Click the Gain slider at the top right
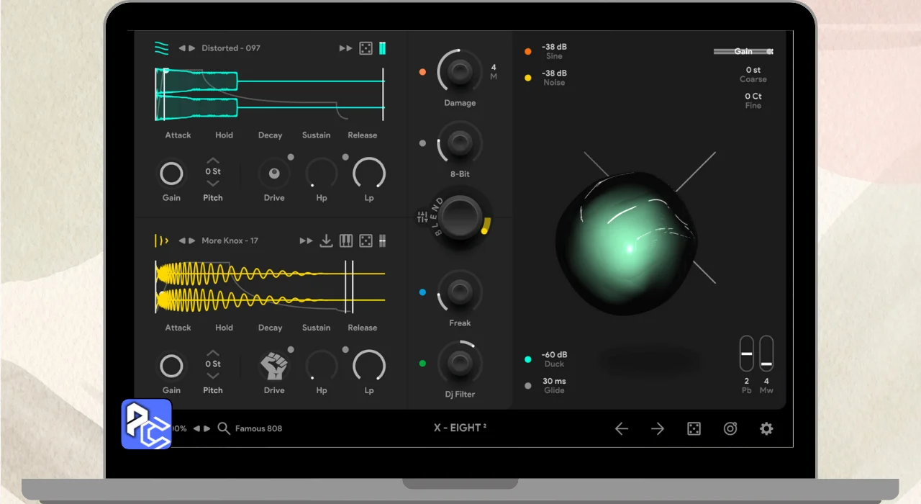Screen dimensions: 921x504 (743, 52)
